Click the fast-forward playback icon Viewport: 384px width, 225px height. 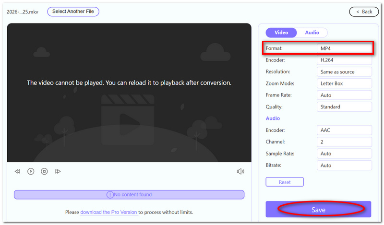click(x=58, y=171)
